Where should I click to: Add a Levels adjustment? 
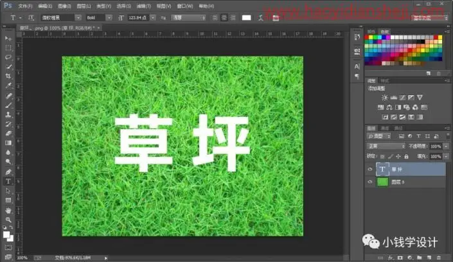click(393, 98)
